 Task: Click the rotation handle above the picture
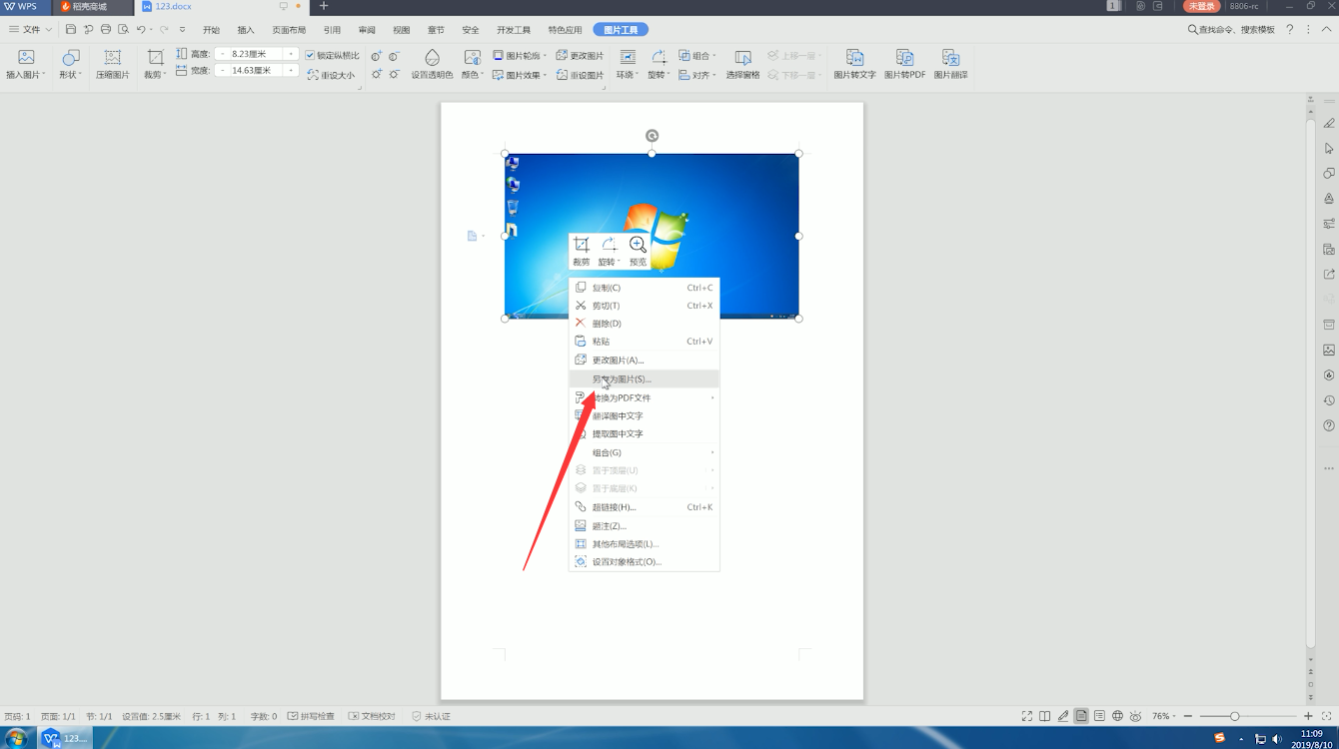[x=652, y=136]
